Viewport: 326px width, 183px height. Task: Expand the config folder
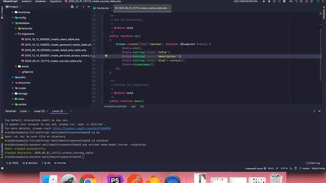13,18
